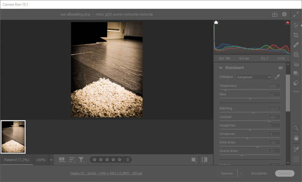Click the save image download icon

(x=275, y=14)
